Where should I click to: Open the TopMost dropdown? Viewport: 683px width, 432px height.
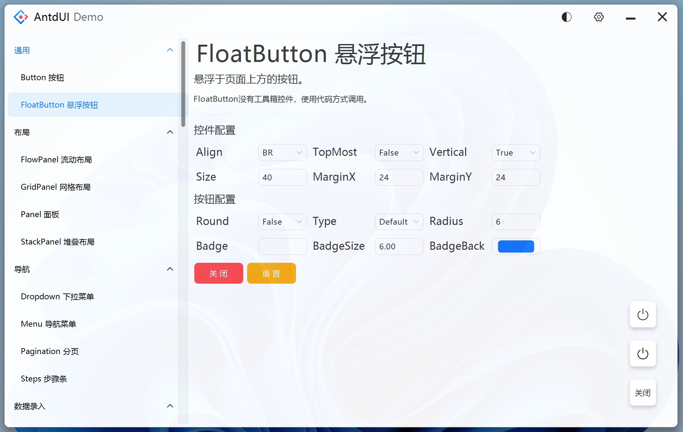399,152
